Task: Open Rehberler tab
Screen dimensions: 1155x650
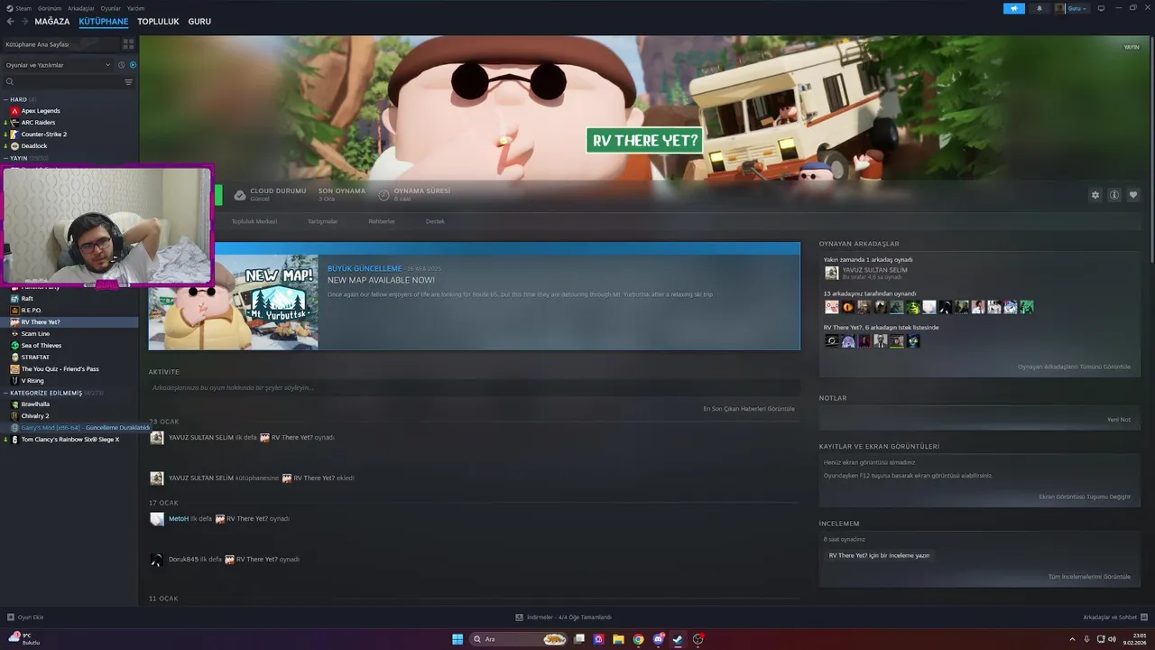Action: (382, 221)
